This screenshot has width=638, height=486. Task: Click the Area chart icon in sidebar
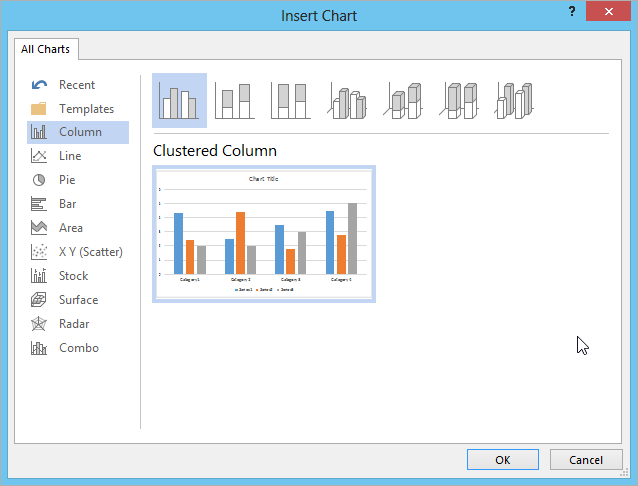tap(39, 228)
